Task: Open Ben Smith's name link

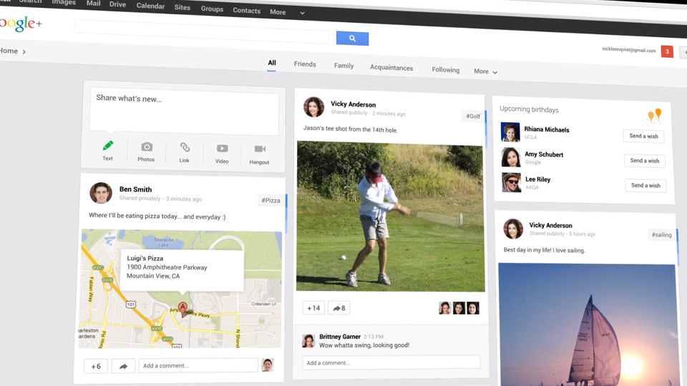Action: click(135, 189)
